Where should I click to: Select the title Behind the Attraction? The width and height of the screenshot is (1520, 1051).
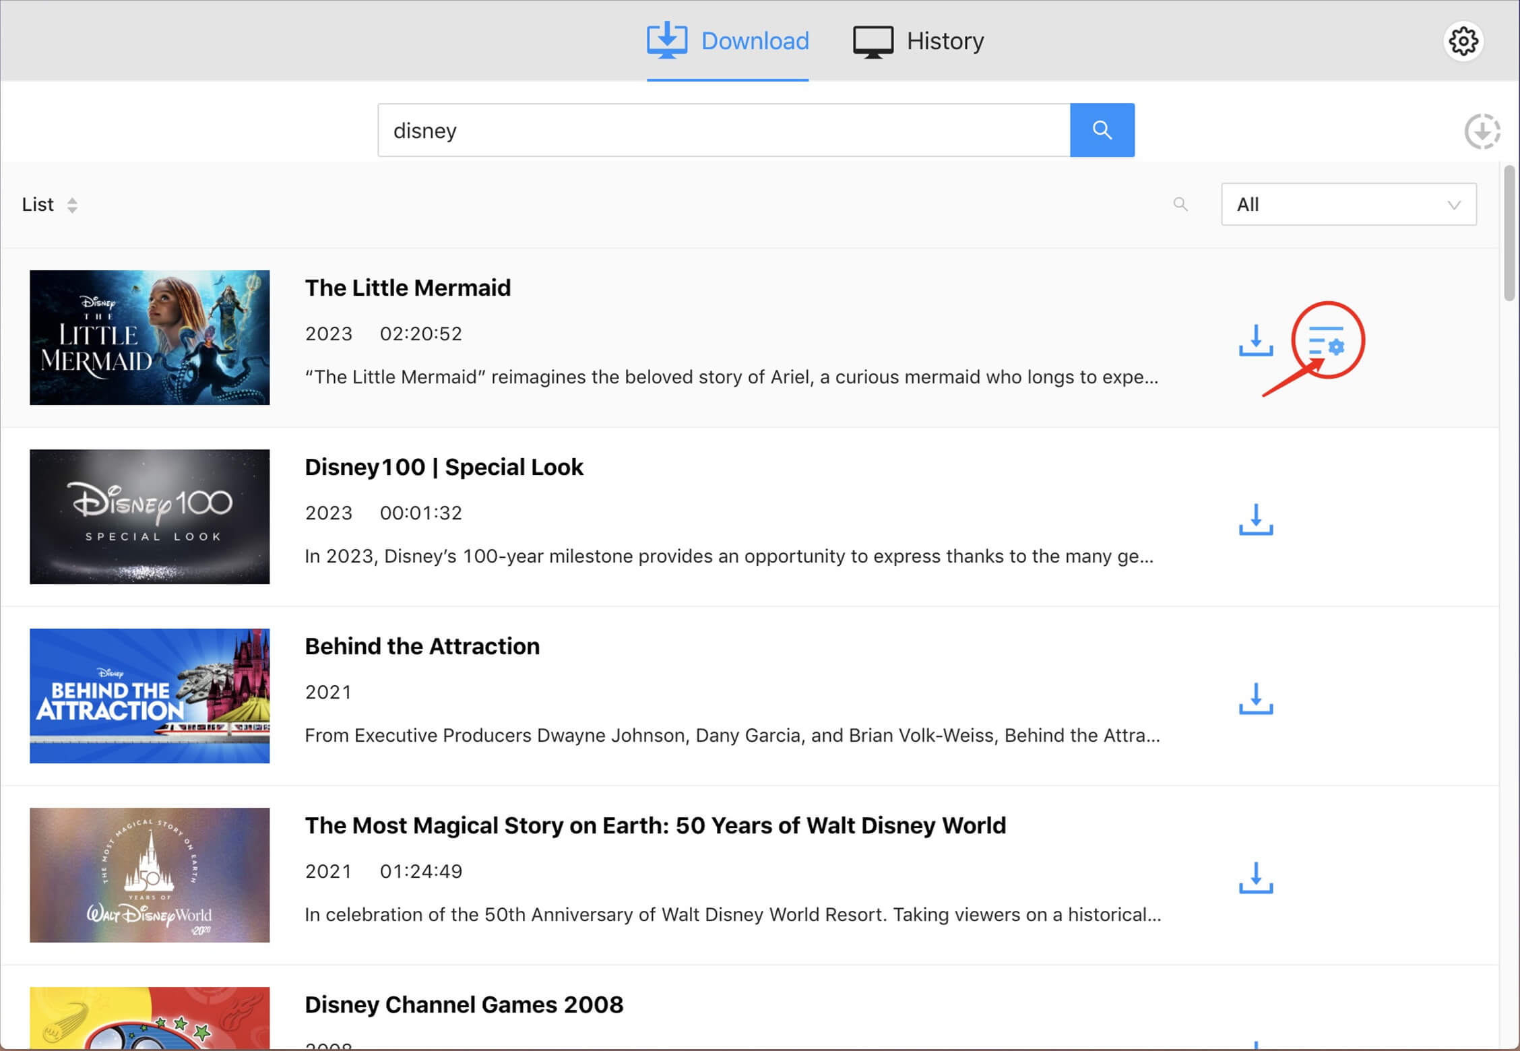click(x=422, y=646)
